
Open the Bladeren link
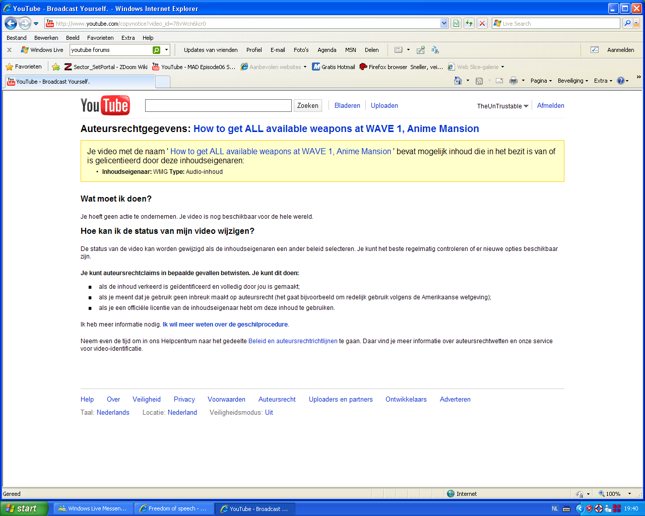347,105
